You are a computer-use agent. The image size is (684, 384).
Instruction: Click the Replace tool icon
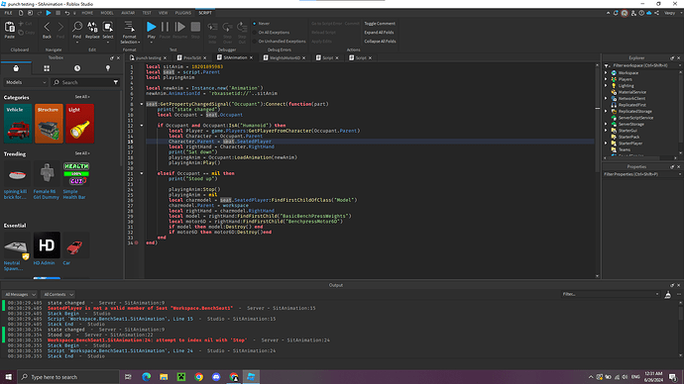tap(92, 27)
